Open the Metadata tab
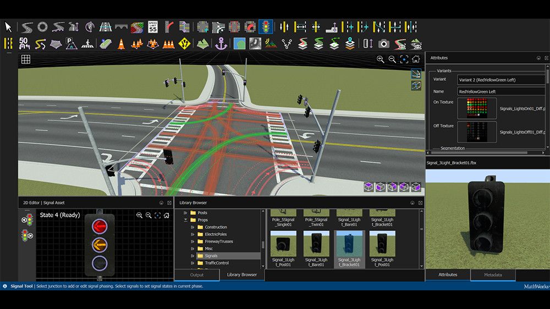This screenshot has height=309, width=550. pyautogui.click(x=493, y=275)
